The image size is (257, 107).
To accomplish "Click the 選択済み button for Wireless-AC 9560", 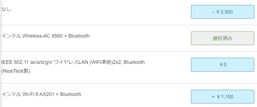I will pyautogui.click(x=222, y=38).
